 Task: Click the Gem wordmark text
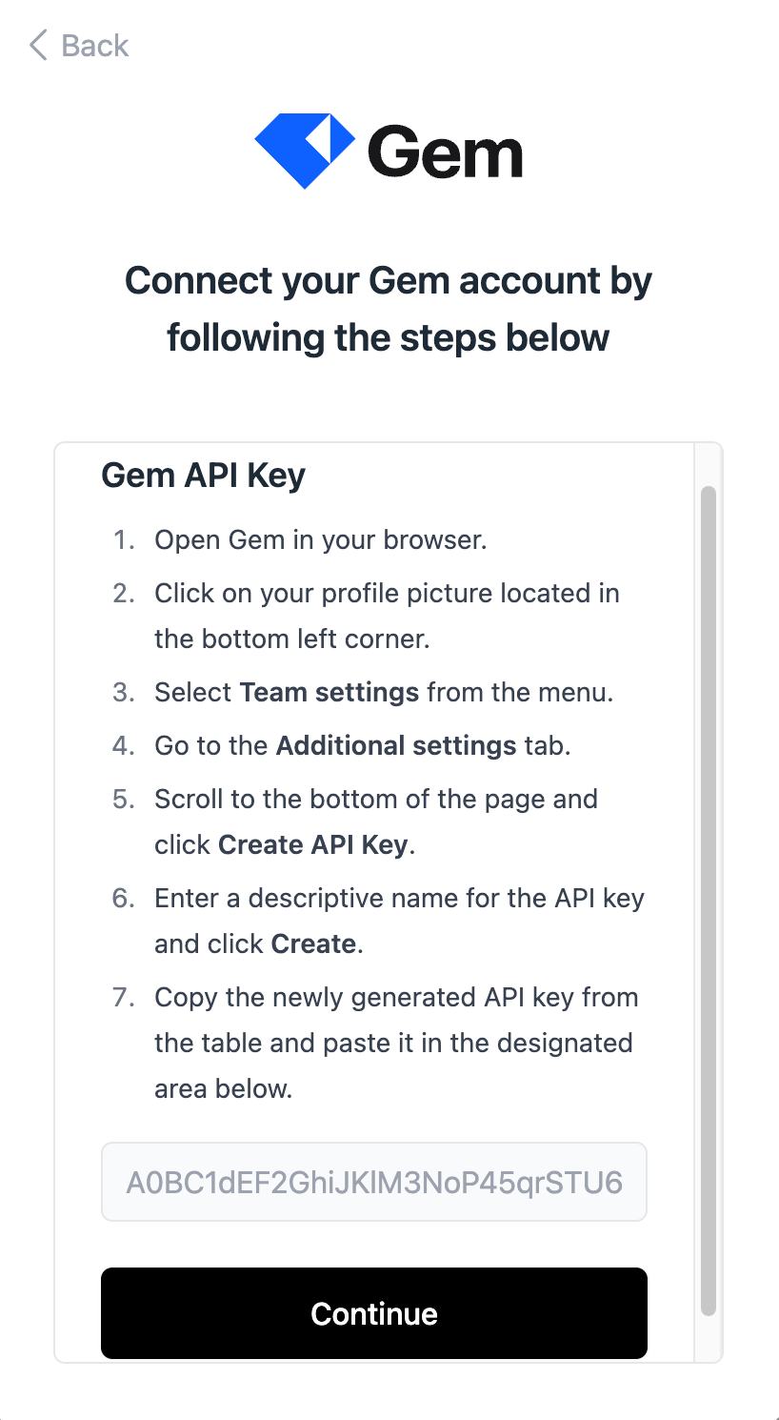[446, 152]
